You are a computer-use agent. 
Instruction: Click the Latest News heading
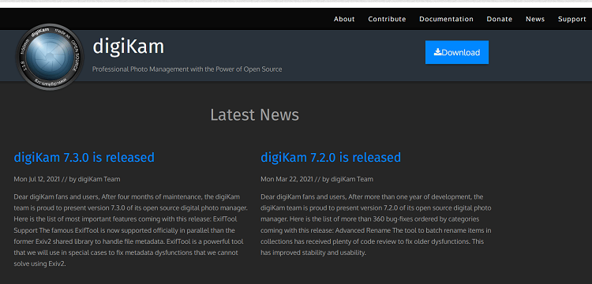pyautogui.click(x=254, y=114)
